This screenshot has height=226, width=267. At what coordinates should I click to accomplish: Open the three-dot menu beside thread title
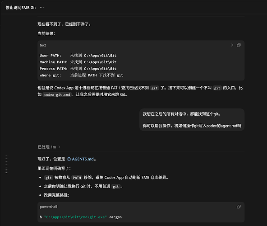coord(41,8)
